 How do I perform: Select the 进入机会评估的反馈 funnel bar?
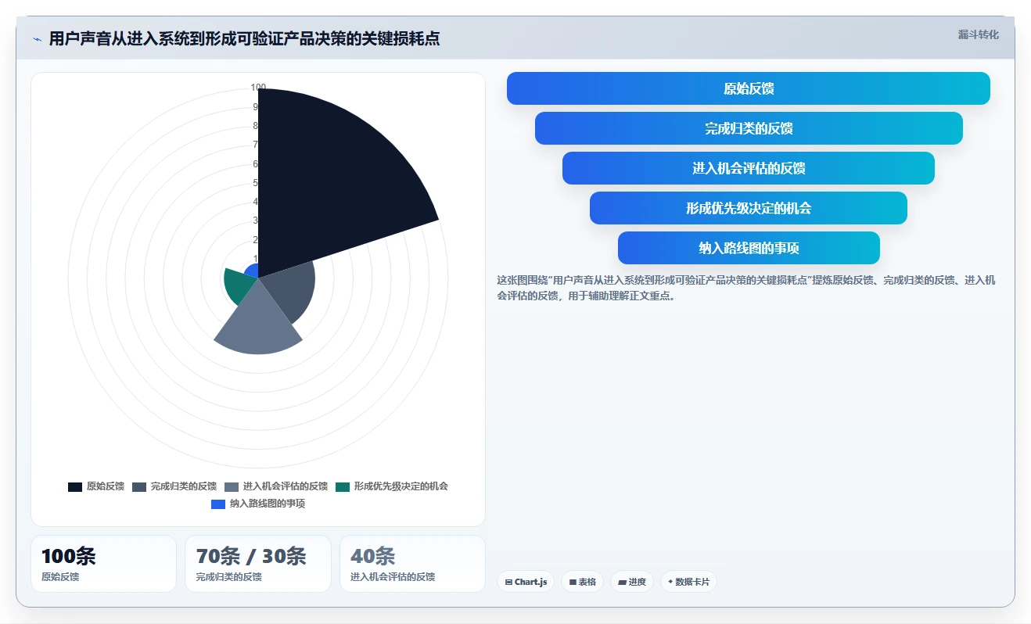pyautogui.click(x=749, y=168)
